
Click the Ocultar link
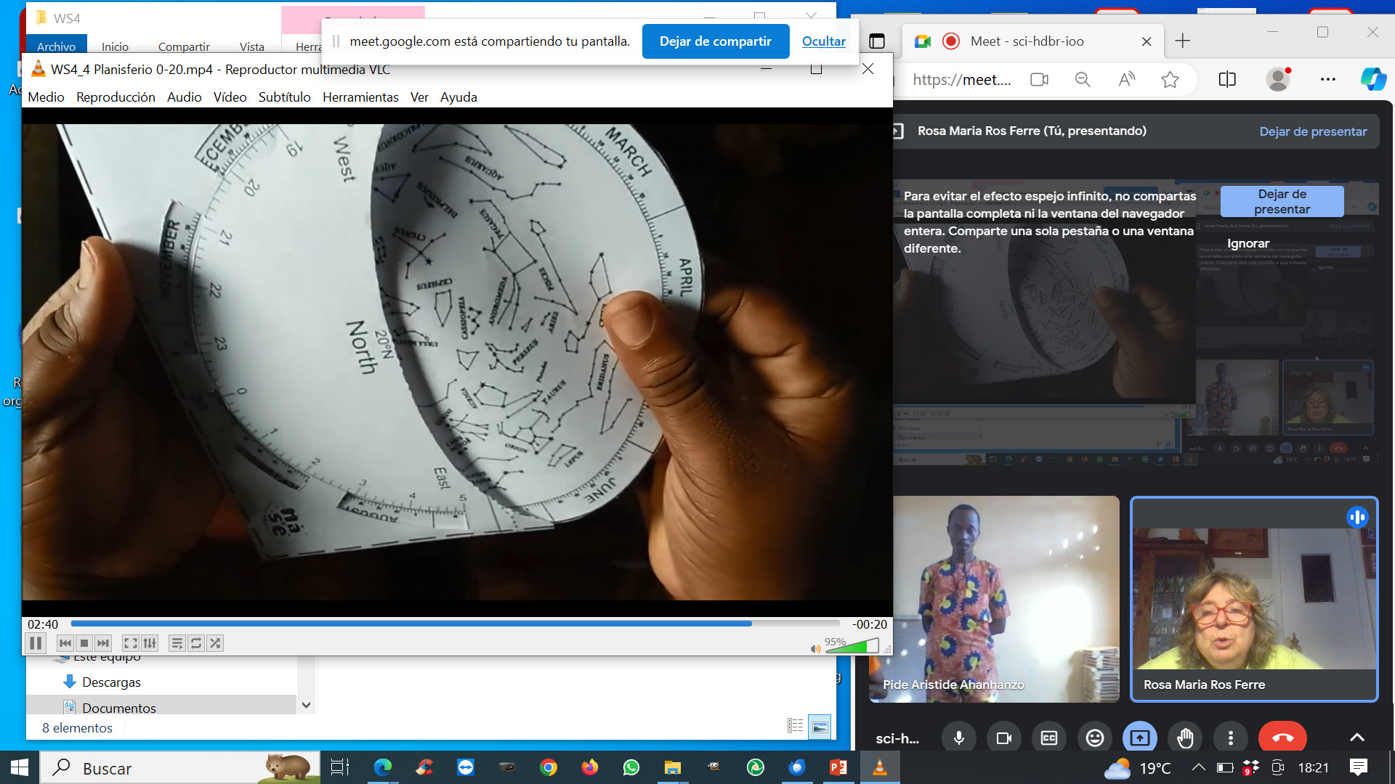coord(823,41)
